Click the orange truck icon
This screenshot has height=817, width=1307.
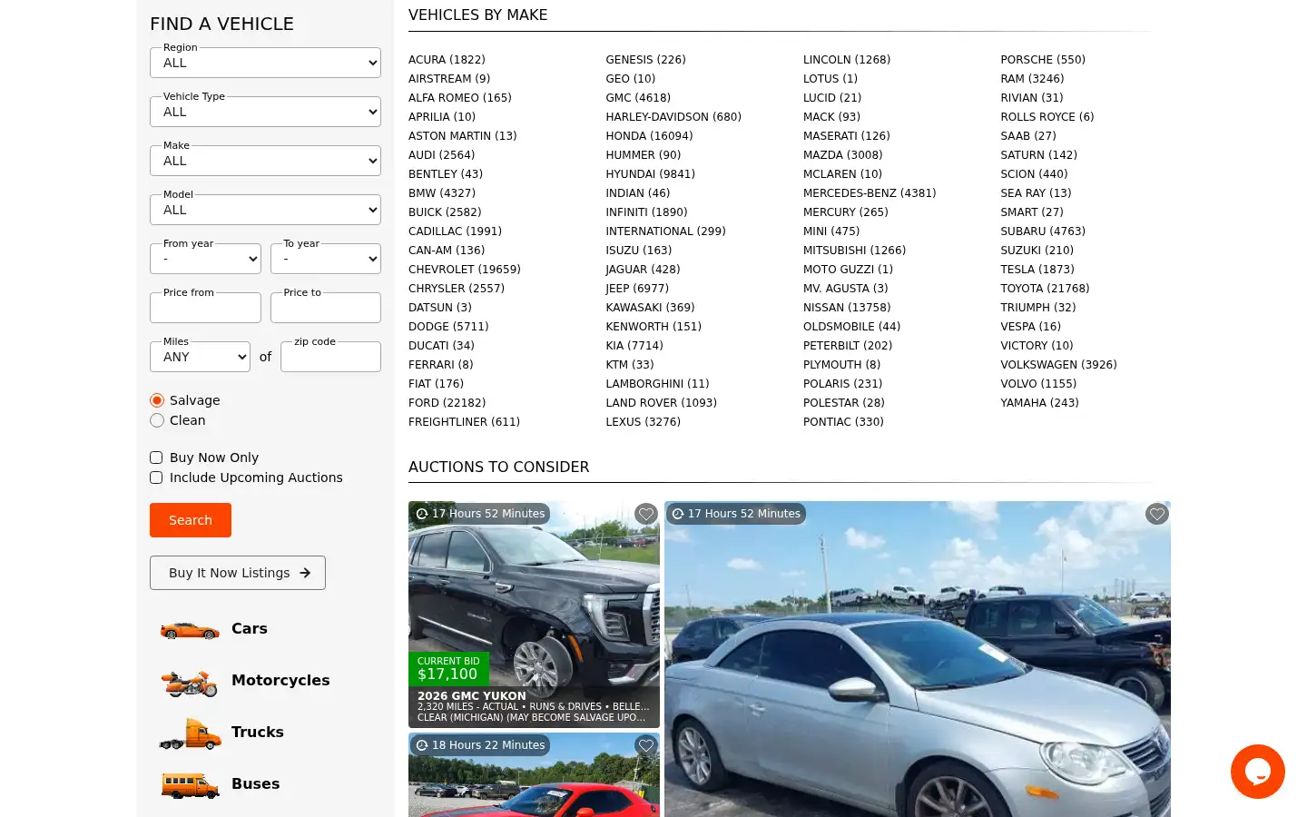190,733
